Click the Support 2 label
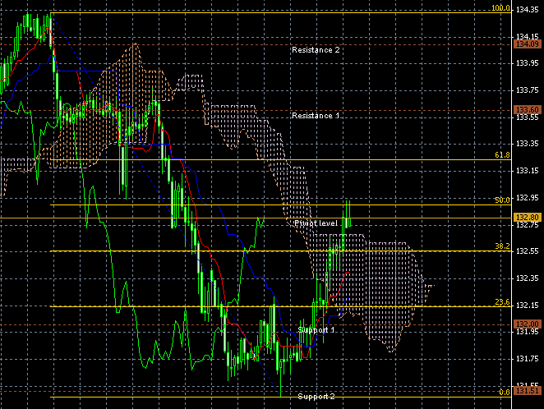The image size is (544, 409). click(316, 396)
